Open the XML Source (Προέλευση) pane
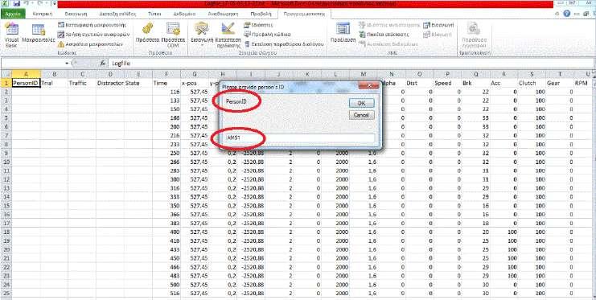Screen dimensions: 596x300 (343, 33)
